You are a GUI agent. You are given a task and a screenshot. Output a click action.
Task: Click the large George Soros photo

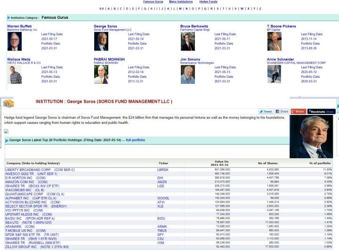pyautogui.click(x=311, y=137)
